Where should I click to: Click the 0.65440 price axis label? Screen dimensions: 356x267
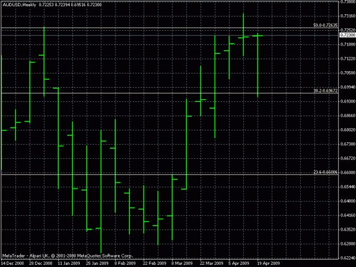pyautogui.click(x=347, y=187)
